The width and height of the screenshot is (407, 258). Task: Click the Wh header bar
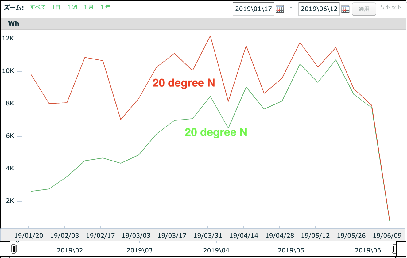(203, 24)
